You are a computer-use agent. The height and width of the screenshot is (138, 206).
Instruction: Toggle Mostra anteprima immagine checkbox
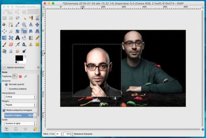click(x=4, y=110)
